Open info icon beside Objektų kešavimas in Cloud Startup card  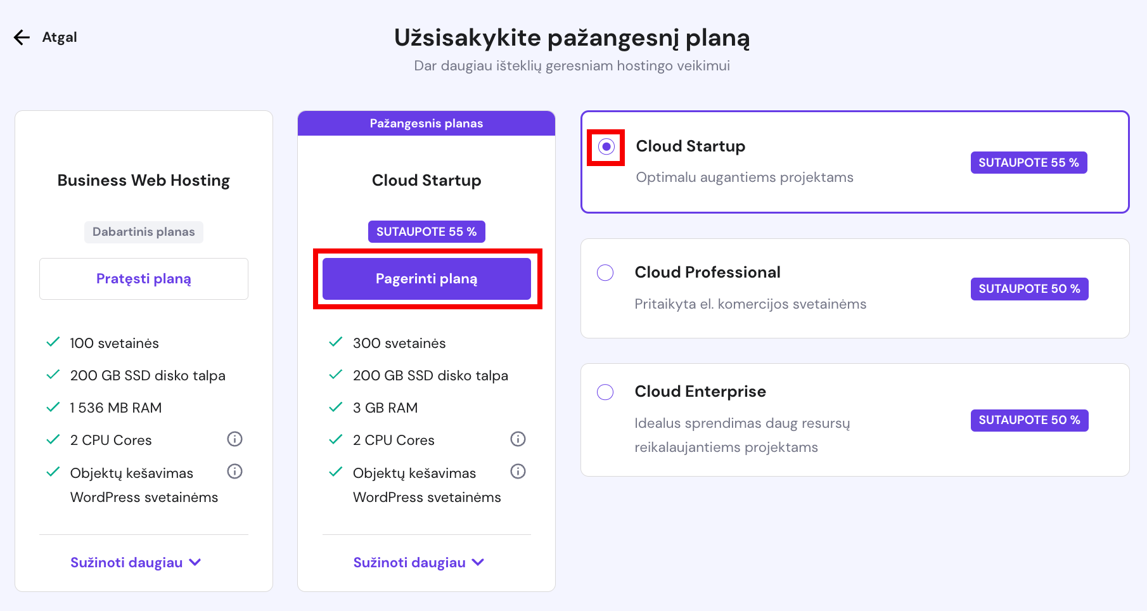(518, 471)
